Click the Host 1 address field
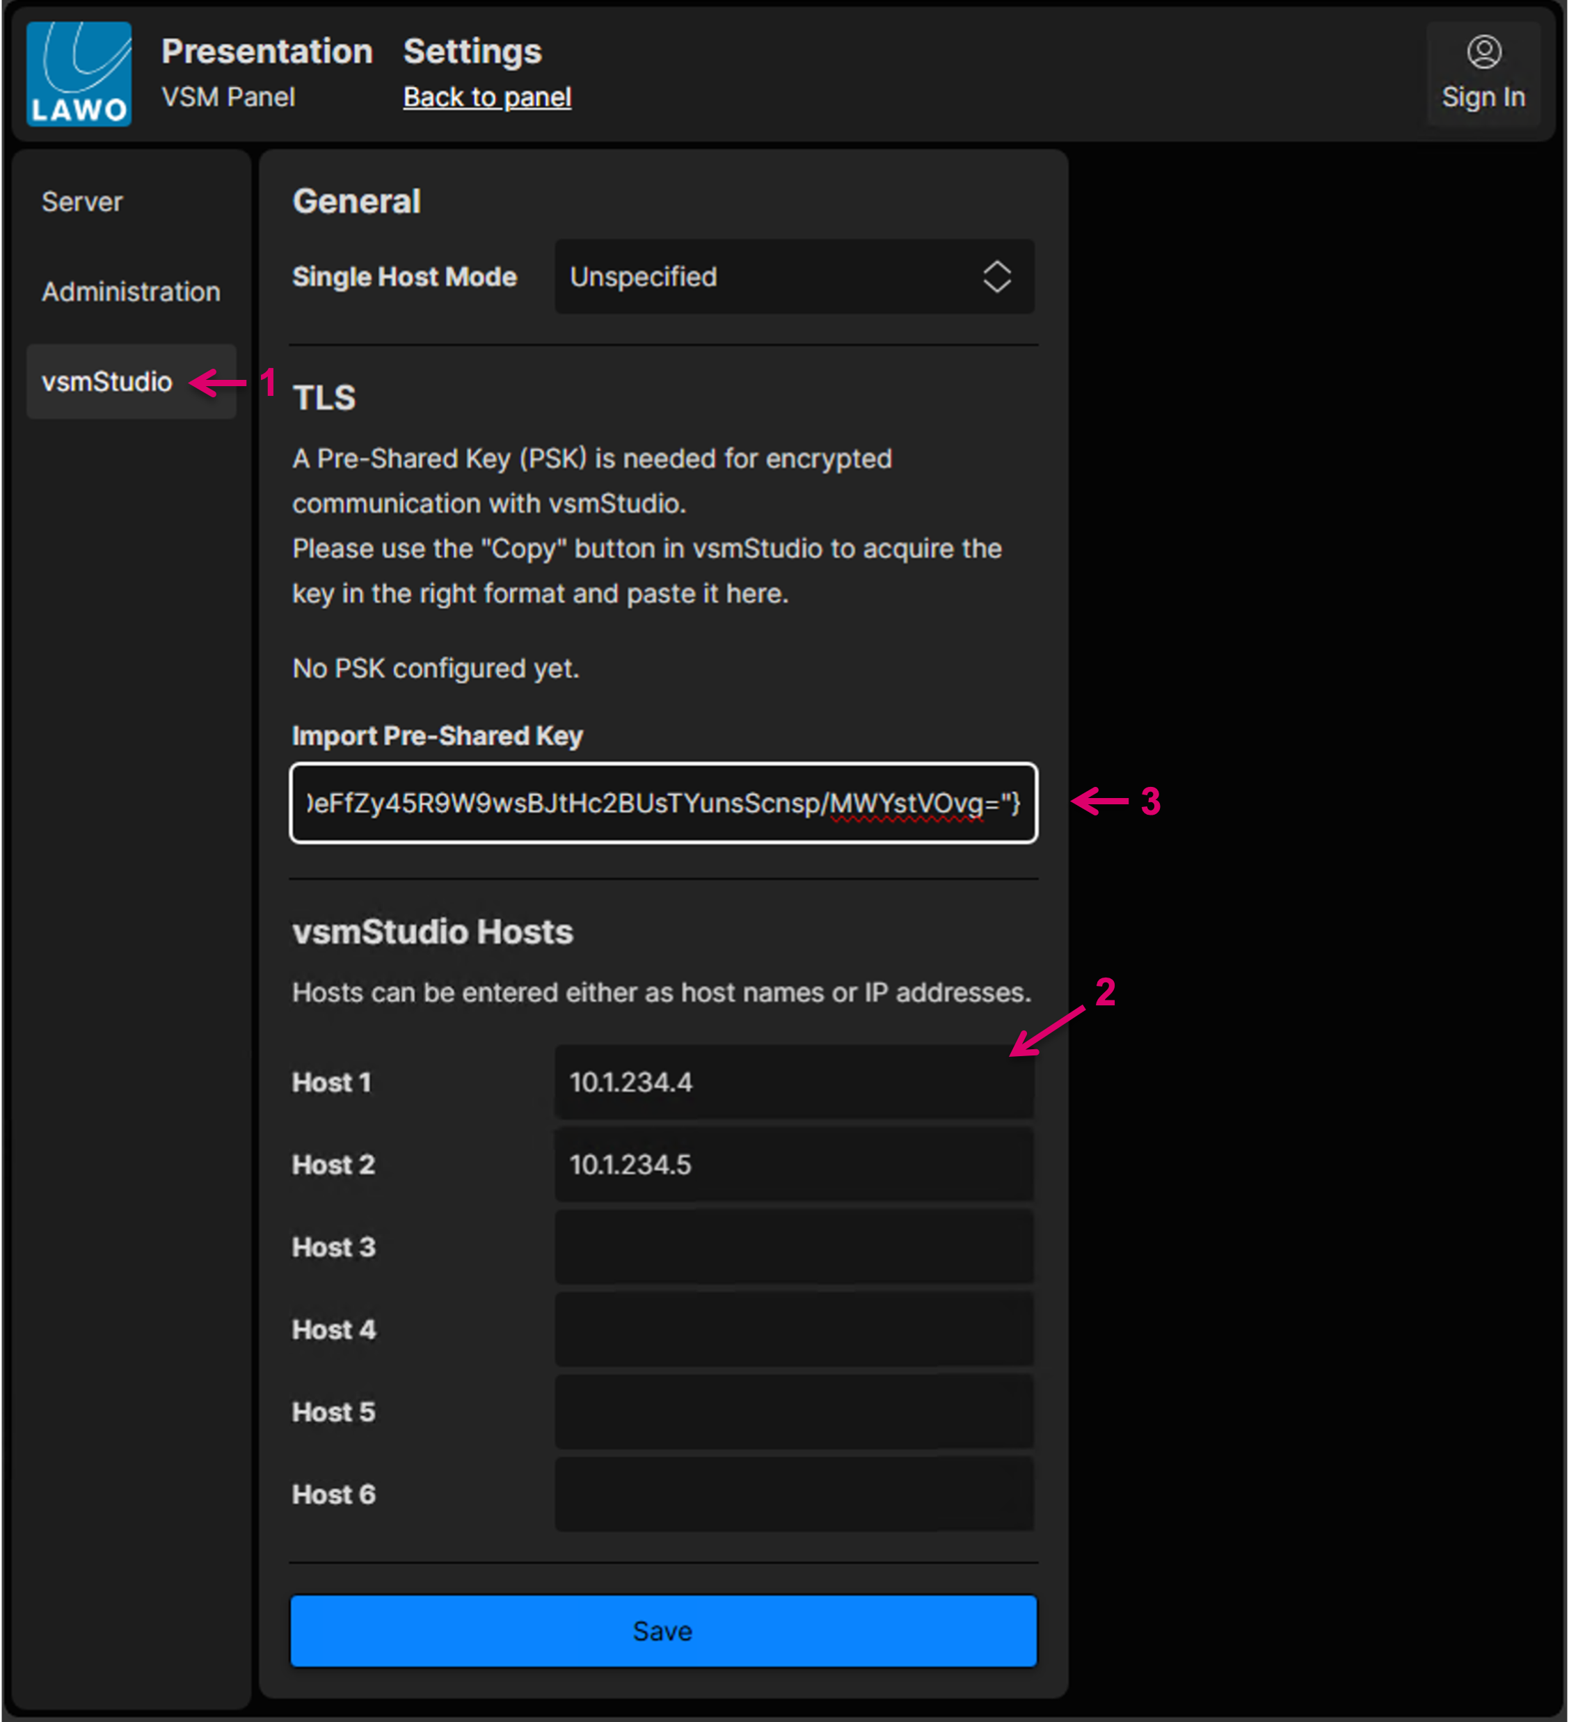Screen dimensions: 1569x1722 tap(793, 1082)
